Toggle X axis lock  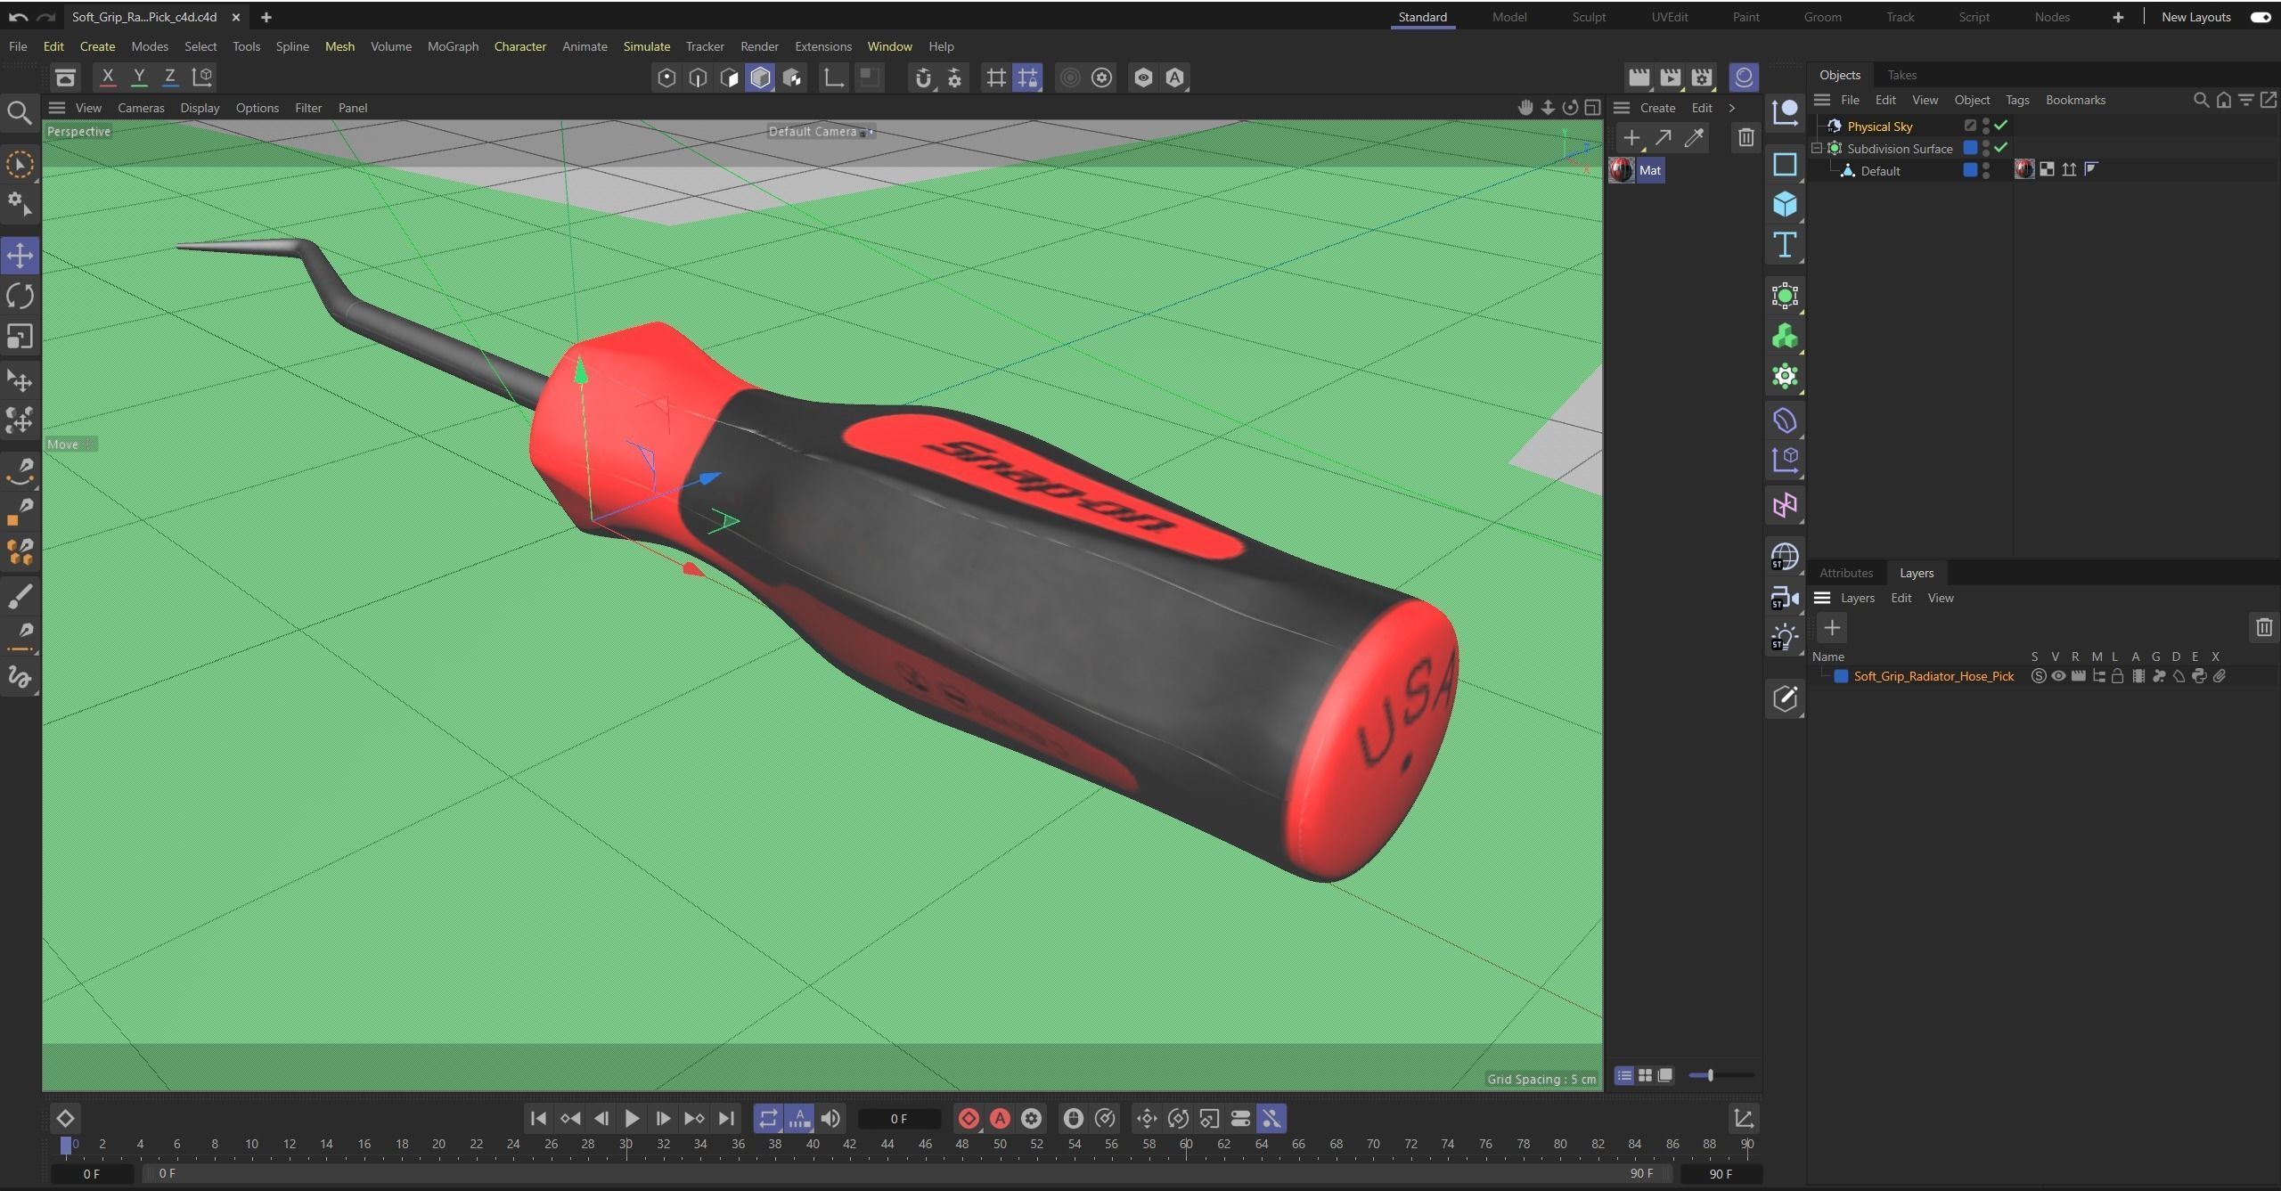click(108, 77)
